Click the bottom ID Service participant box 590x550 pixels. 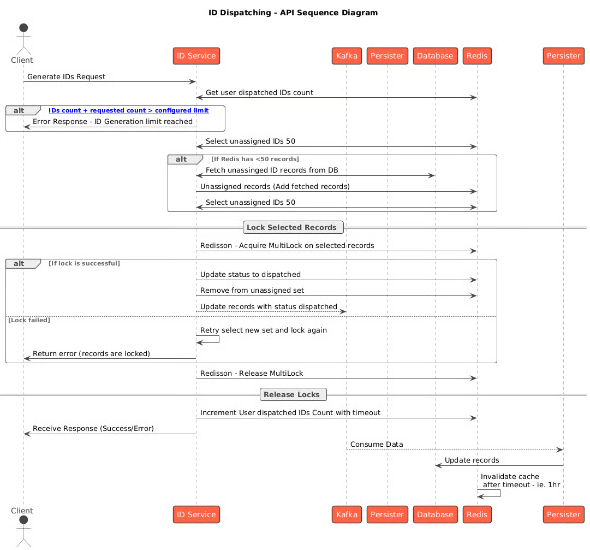196,514
